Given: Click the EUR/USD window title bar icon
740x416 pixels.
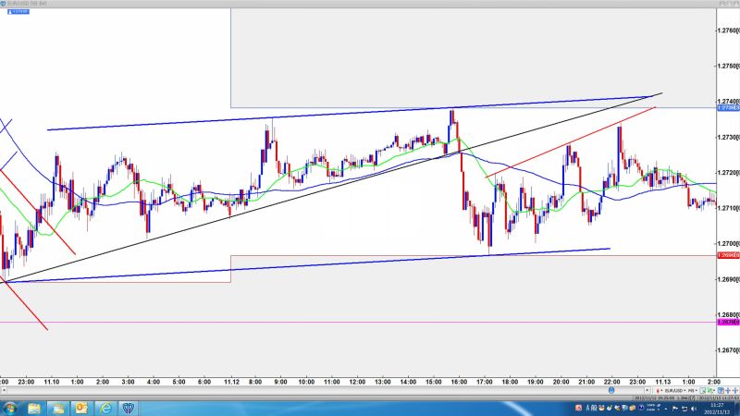Looking at the screenshot, I should (4, 4).
